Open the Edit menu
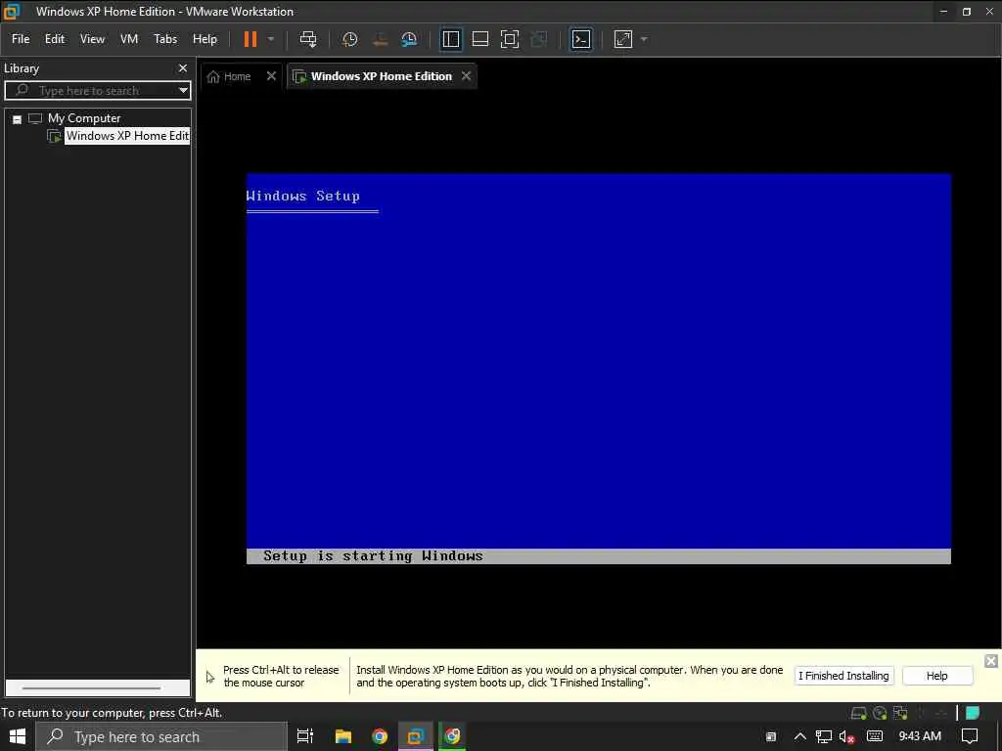 [55, 39]
